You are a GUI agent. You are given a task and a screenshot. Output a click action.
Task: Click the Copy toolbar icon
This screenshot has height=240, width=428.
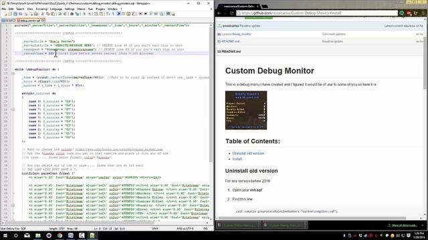click(47, 13)
